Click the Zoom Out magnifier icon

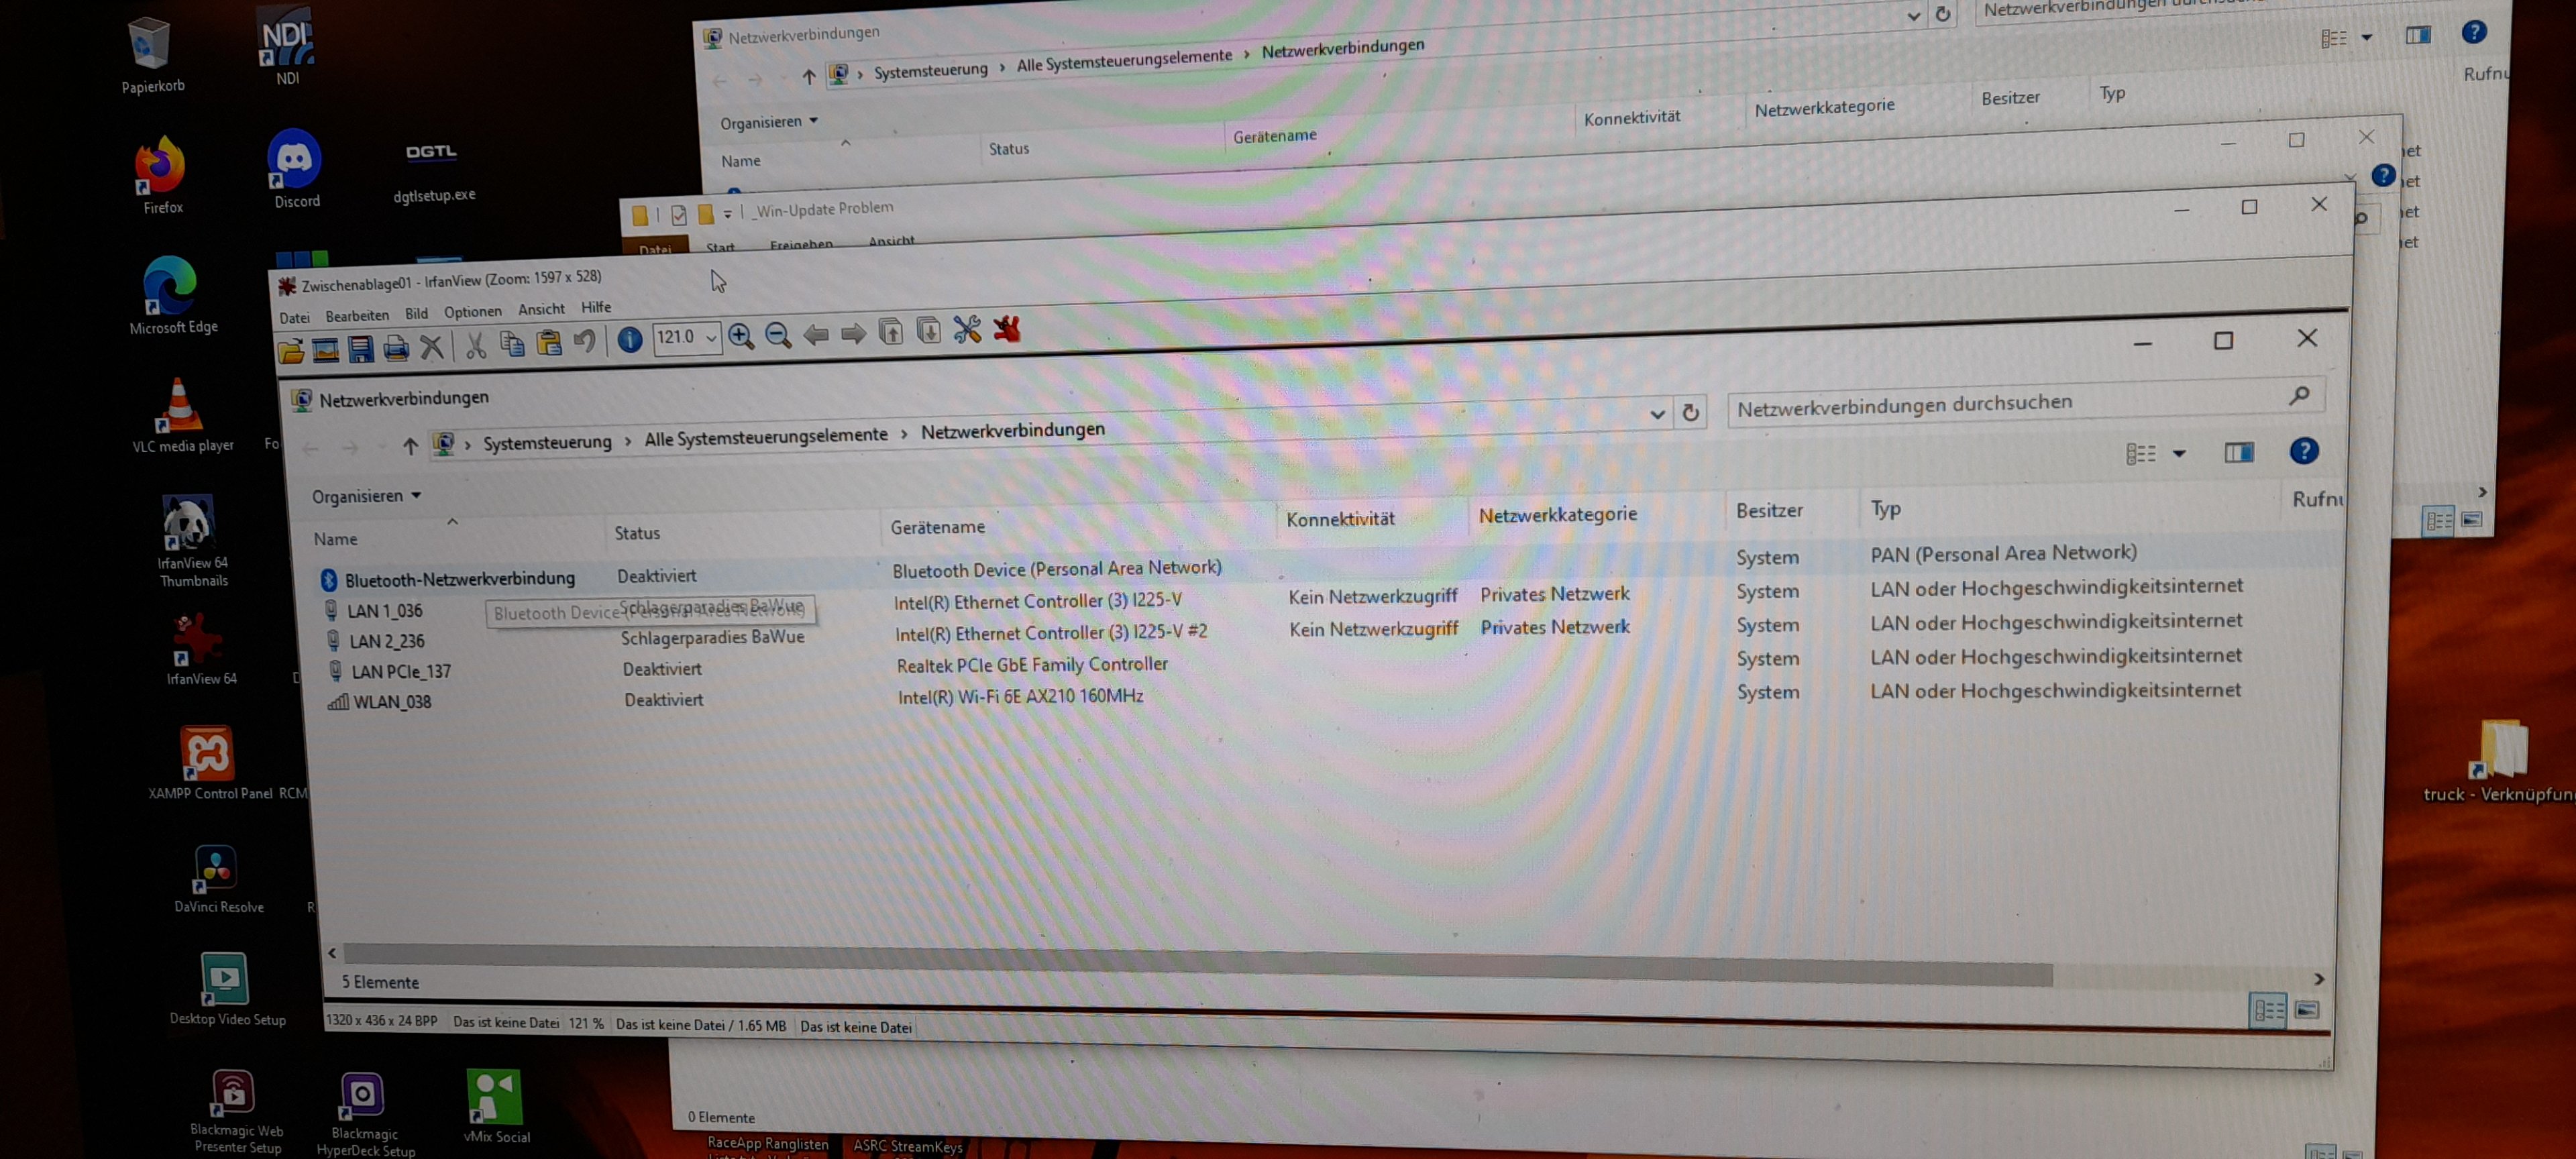pos(778,335)
